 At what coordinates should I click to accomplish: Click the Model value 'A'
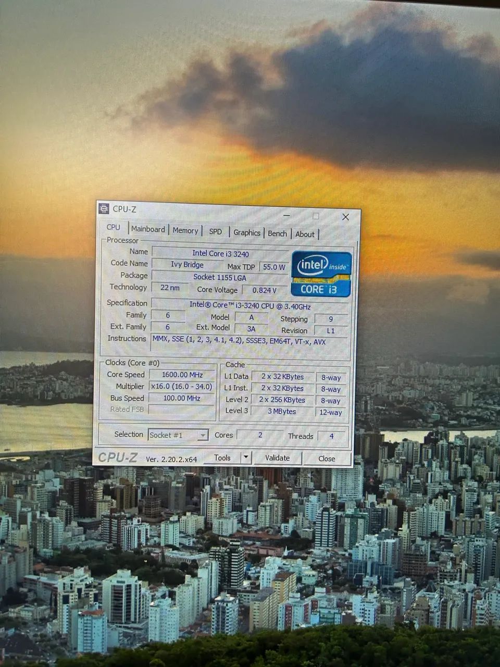pos(252,317)
